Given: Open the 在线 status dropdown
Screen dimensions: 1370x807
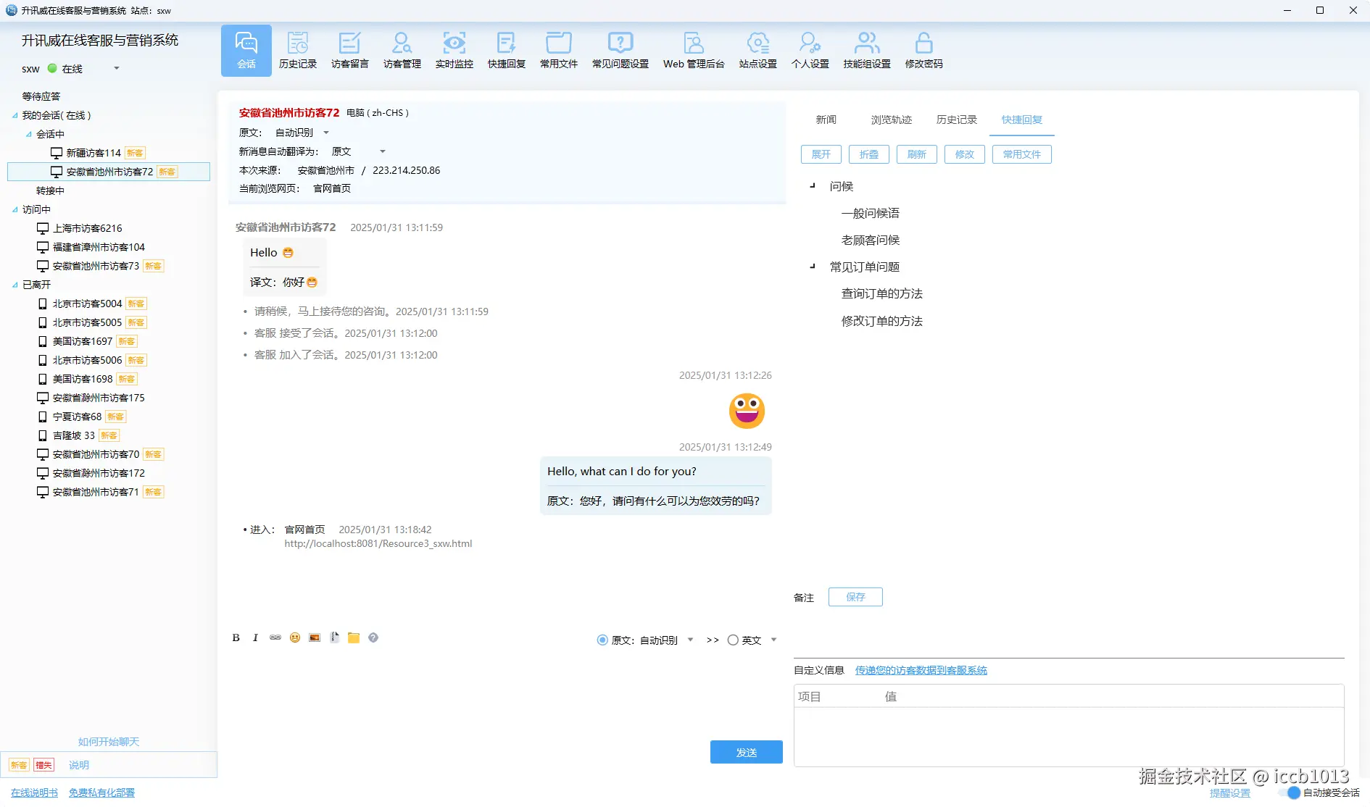Looking at the screenshot, I should tap(116, 69).
